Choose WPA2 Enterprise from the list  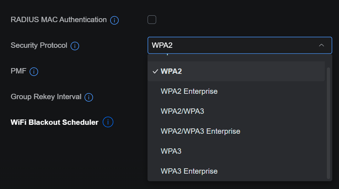(189, 91)
